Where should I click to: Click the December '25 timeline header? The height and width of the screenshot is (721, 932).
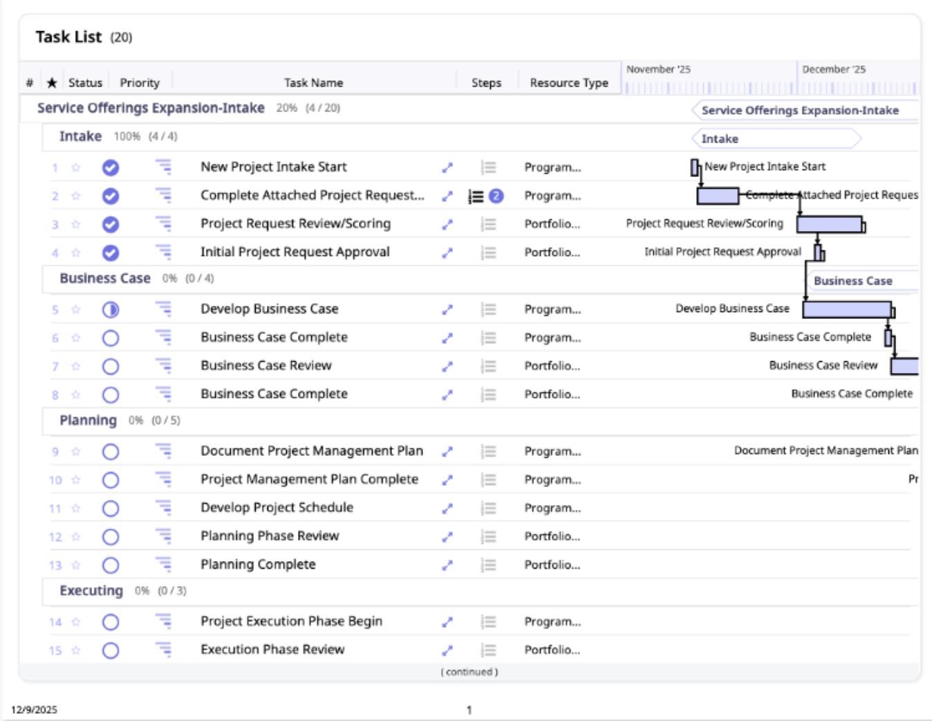coord(833,69)
